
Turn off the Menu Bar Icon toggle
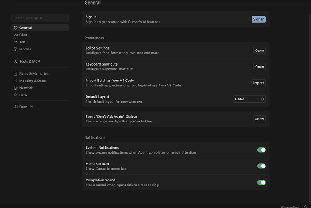[261, 166]
